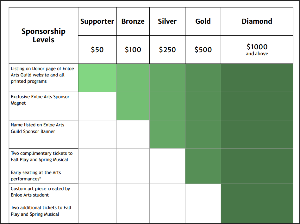Click the Diamond column header
The image size is (300, 224).
pyautogui.click(x=257, y=21)
